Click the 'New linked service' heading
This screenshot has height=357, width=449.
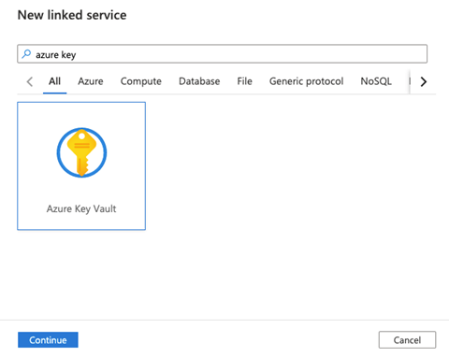[72, 15]
